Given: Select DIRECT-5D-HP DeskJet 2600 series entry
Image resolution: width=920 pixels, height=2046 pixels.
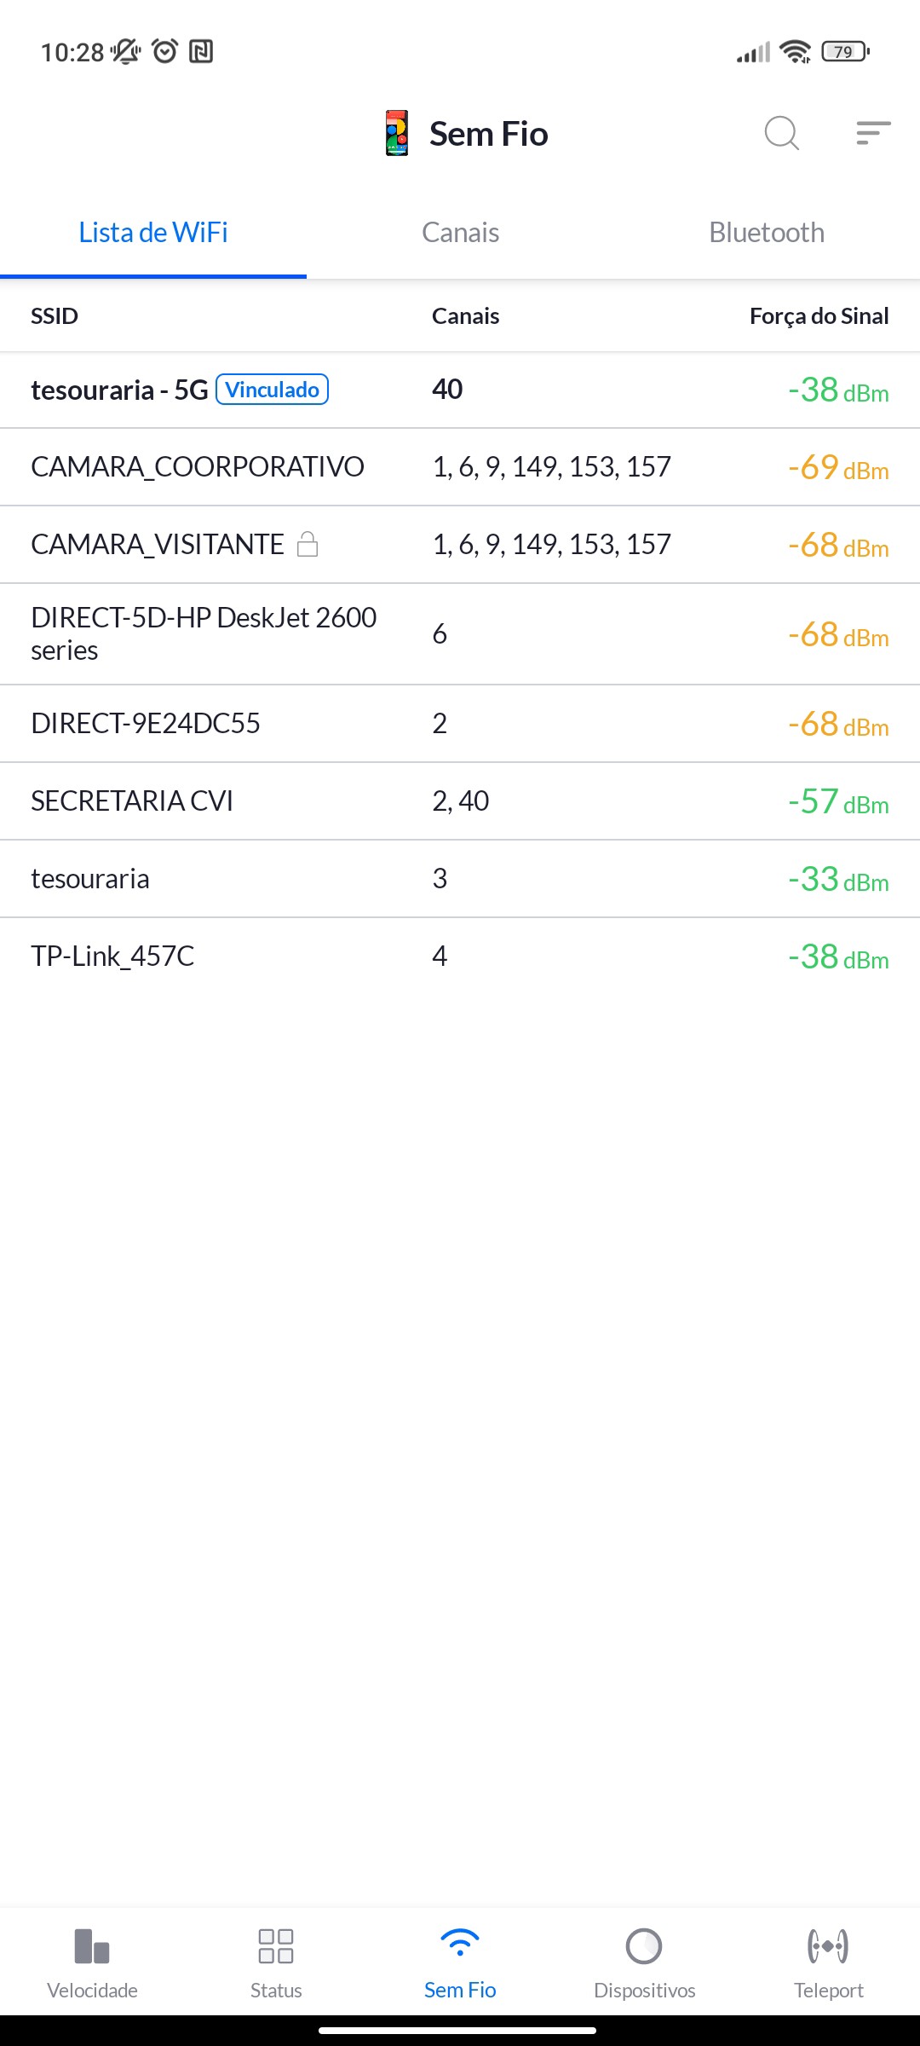Looking at the screenshot, I should (x=204, y=633).
